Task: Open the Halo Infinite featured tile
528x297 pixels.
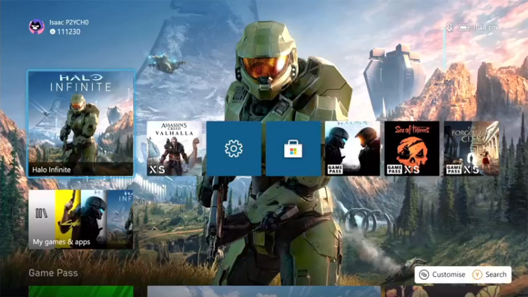Action: point(81,123)
